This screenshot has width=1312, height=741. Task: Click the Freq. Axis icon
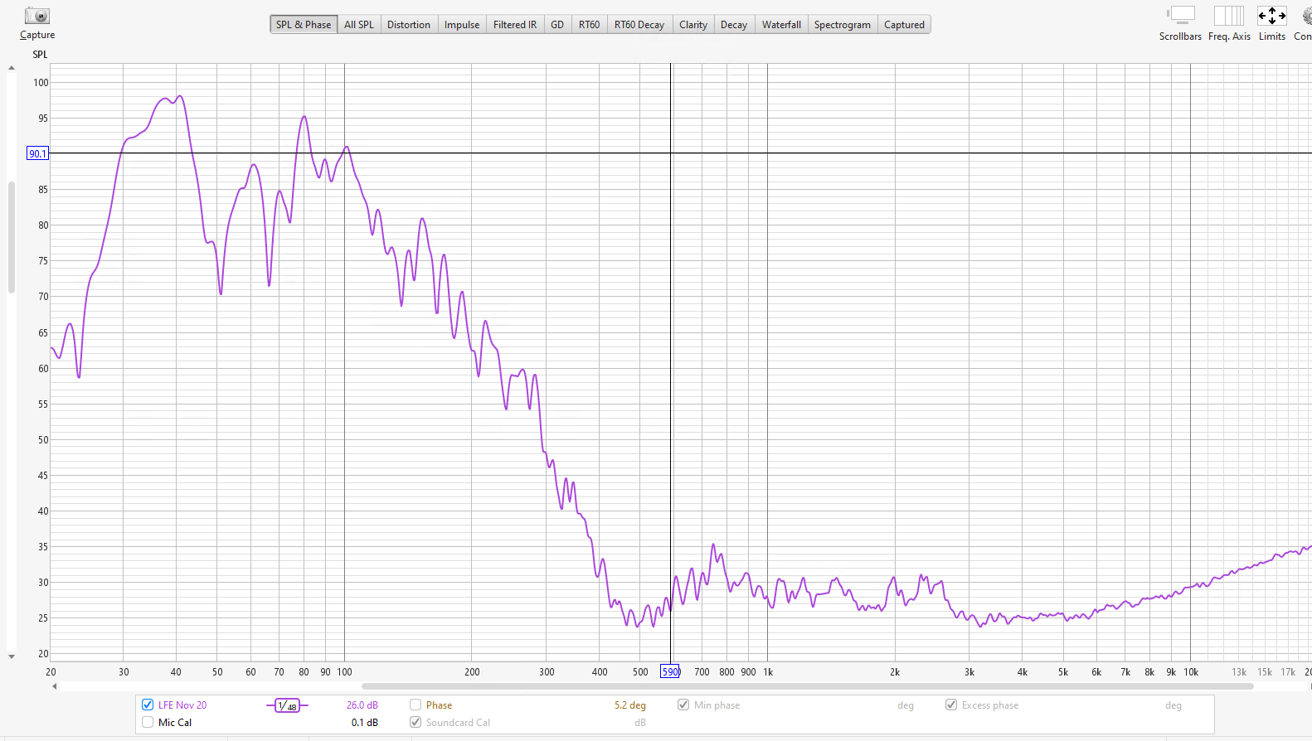click(1228, 16)
